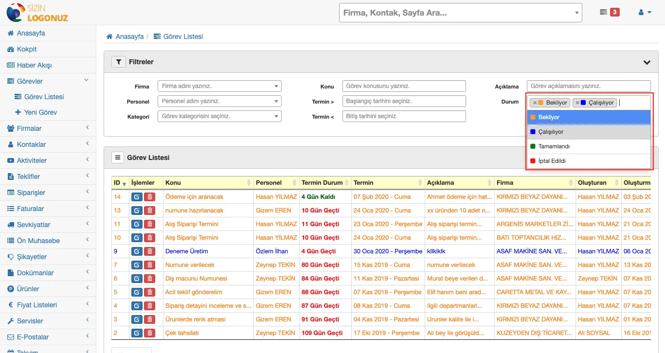The width and height of the screenshot is (665, 353).
Task: Remove the Çalışılıyor tag with its x
Action: point(577,103)
